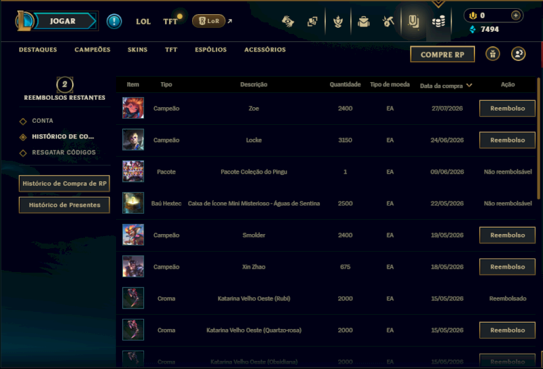Click Histórico de Compra de RP
Screen dimensions: 543x369
(x=64, y=183)
